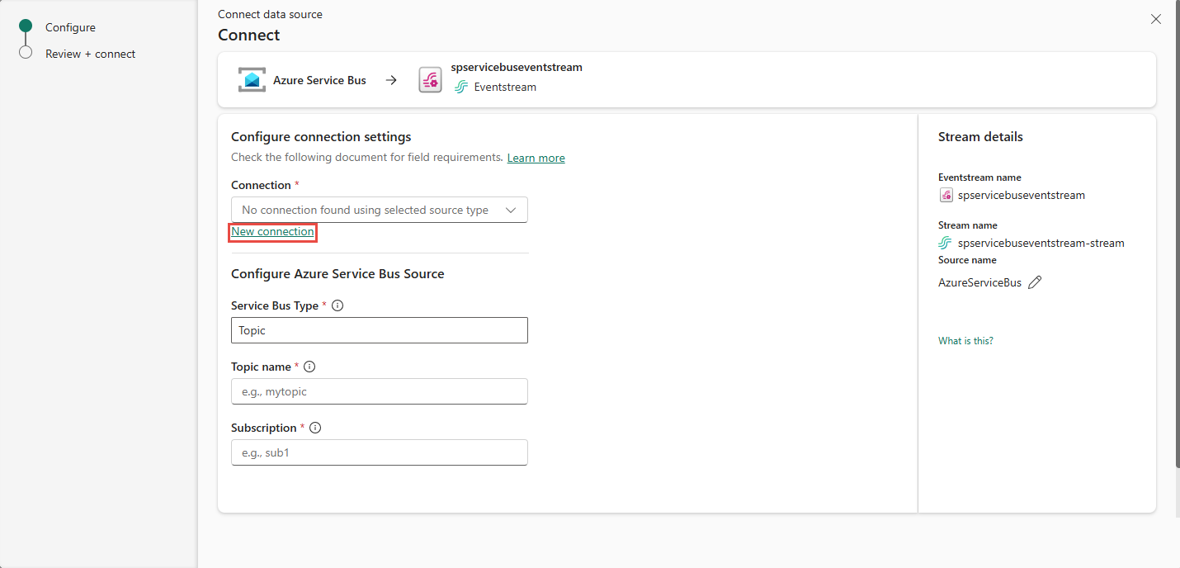The image size is (1180, 568).
Task: Edit source name with pencil icon
Action: coord(1035,282)
